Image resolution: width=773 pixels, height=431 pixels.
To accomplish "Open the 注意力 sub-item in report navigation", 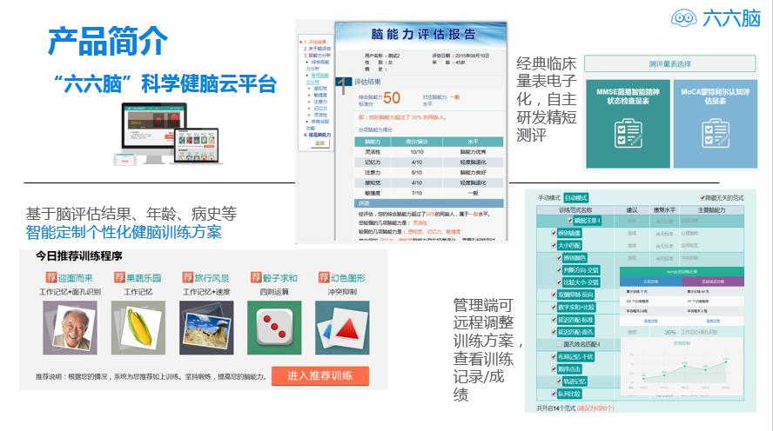I will pyautogui.click(x=320, y=102).
